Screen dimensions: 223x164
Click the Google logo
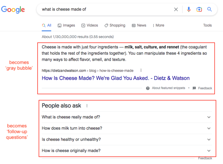click(13, 9)
